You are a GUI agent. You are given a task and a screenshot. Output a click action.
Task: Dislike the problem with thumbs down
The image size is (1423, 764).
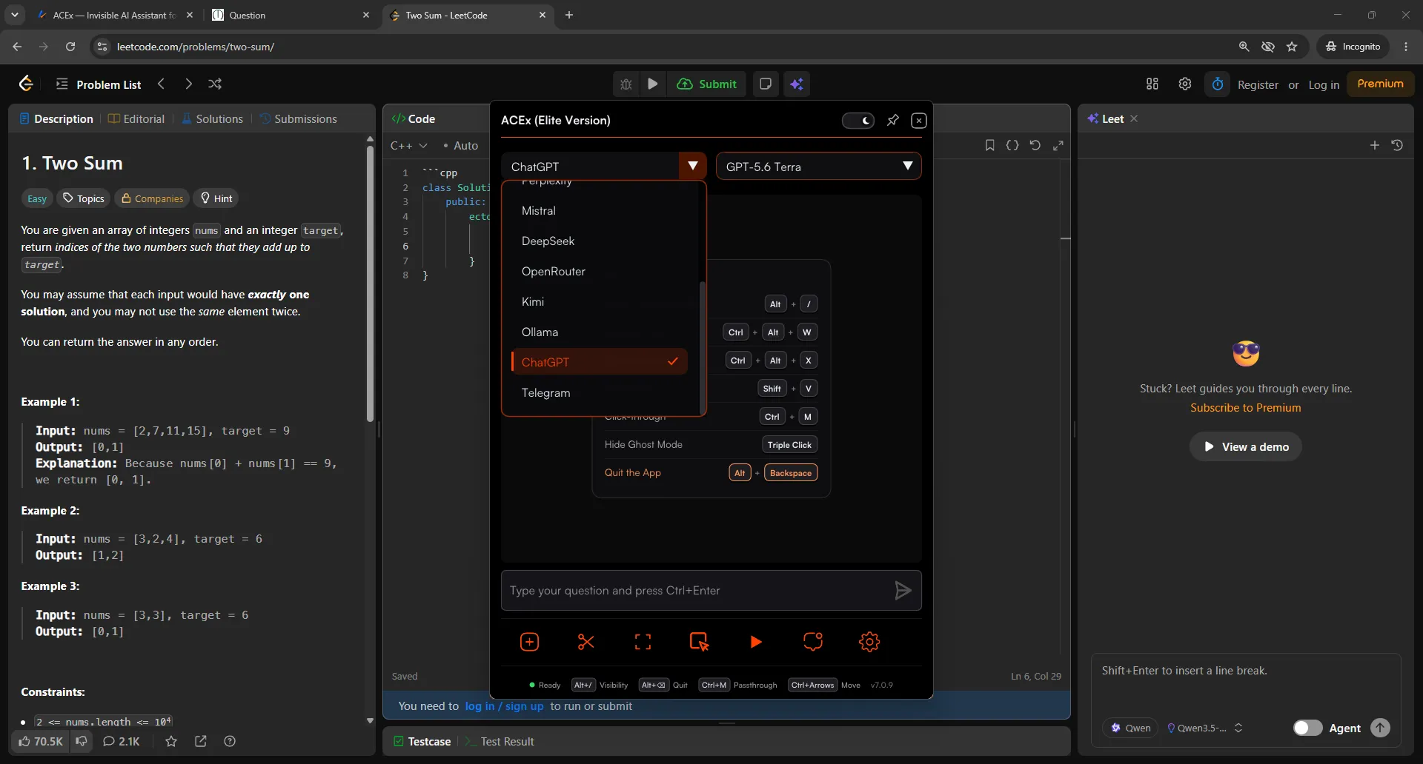82,741
